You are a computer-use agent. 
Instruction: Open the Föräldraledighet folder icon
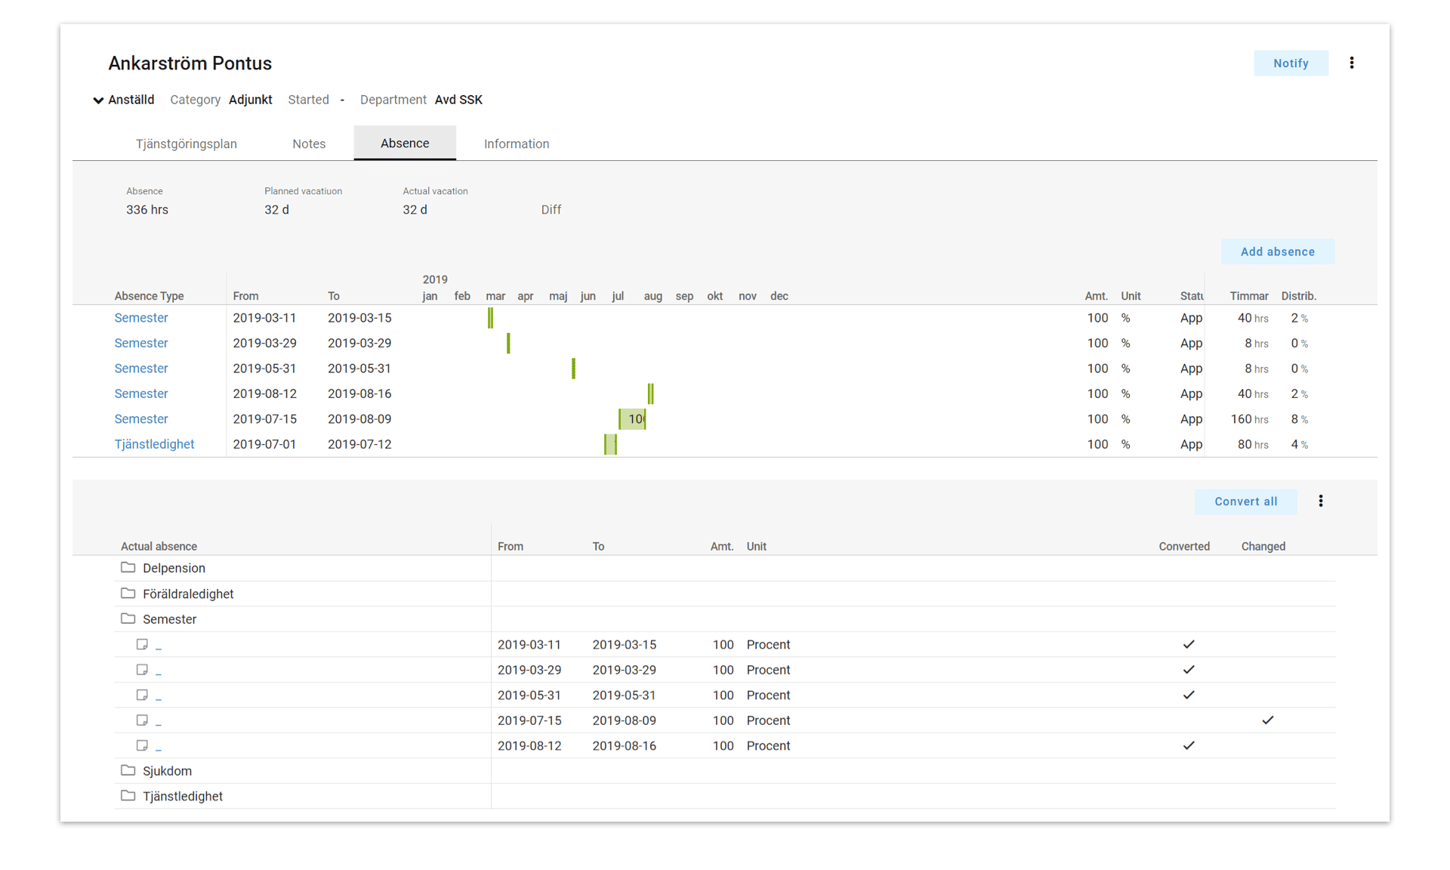point(127,594)
